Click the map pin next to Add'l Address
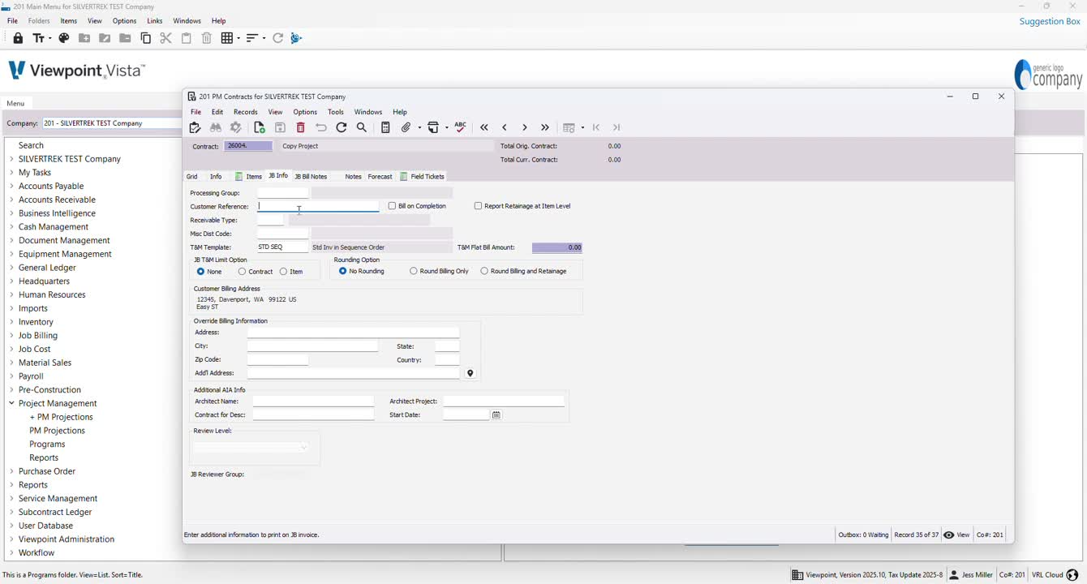This screenshot has width=1087, height=584. (x=470, y=373)
